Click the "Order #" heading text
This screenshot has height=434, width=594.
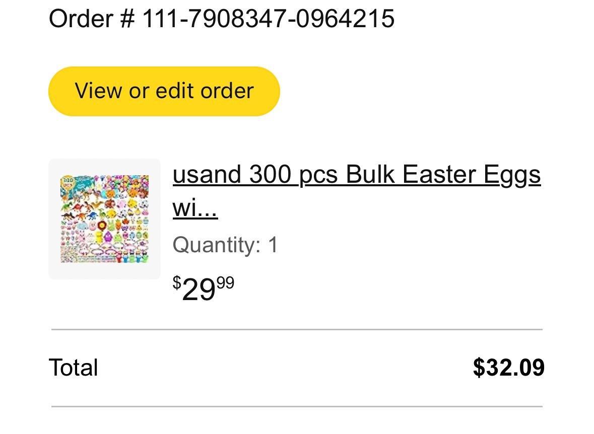92,19
